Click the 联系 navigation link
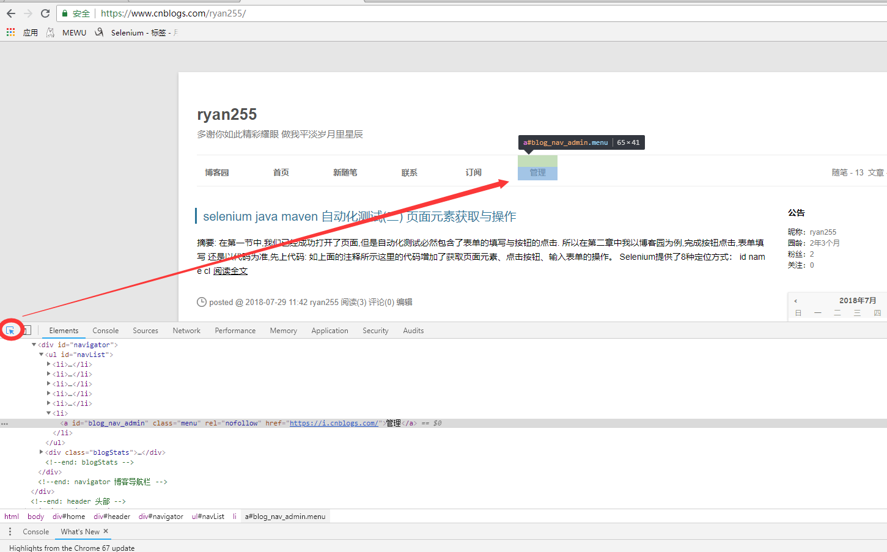The width and height of the screenshot is (887, 552). pyautogui.click(x=410, y=172)
